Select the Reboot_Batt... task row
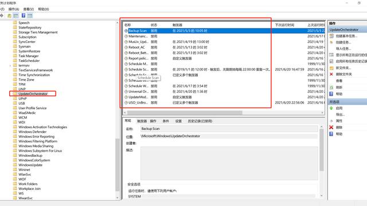The image size is (367, 206). [224, 53]
